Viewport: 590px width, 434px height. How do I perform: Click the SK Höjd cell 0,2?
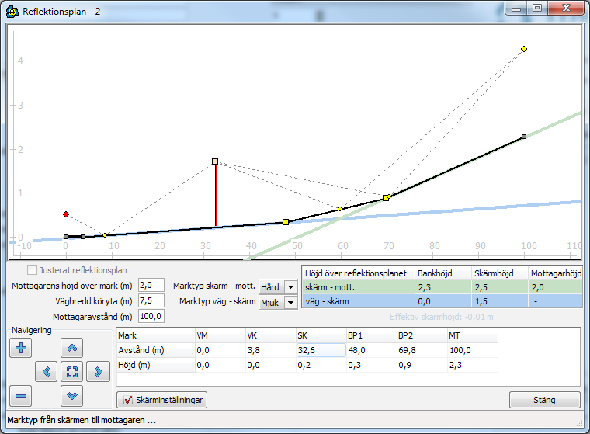pyautogui.click(x=321, y=365)
